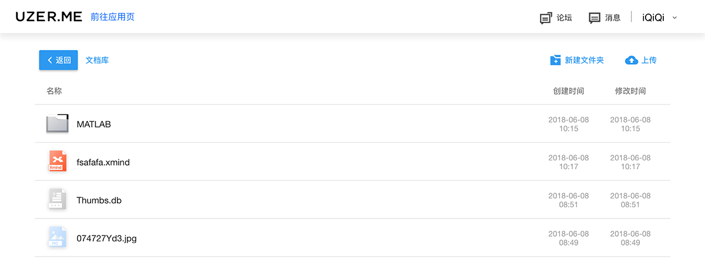Click the 新建文件夹 label
The image size is (705, 259).
585,60
